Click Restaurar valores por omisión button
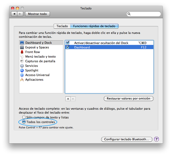This screenshot has width=172, height=156. point(129,99)
